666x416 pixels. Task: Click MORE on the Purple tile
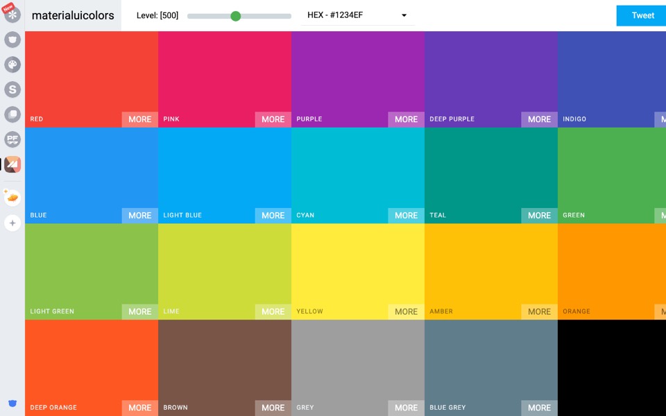[x=406, y=119]
